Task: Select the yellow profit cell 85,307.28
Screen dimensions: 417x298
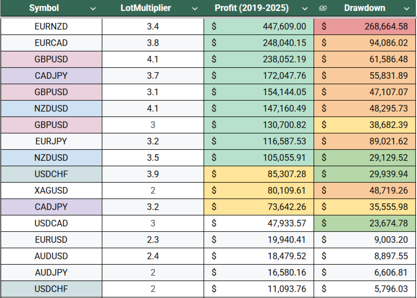Action: [x=258, y=174]
